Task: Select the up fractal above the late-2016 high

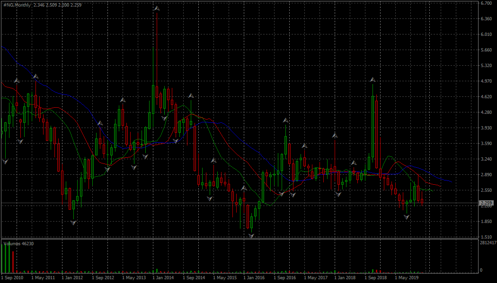Action: [x=285, y=121]
